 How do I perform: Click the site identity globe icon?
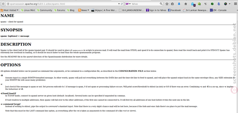[8, 4]
